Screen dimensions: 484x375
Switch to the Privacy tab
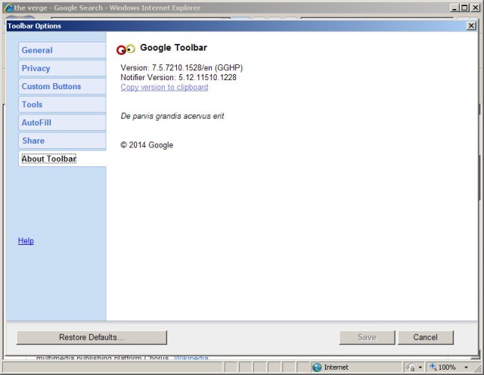[x=62, y=68]
